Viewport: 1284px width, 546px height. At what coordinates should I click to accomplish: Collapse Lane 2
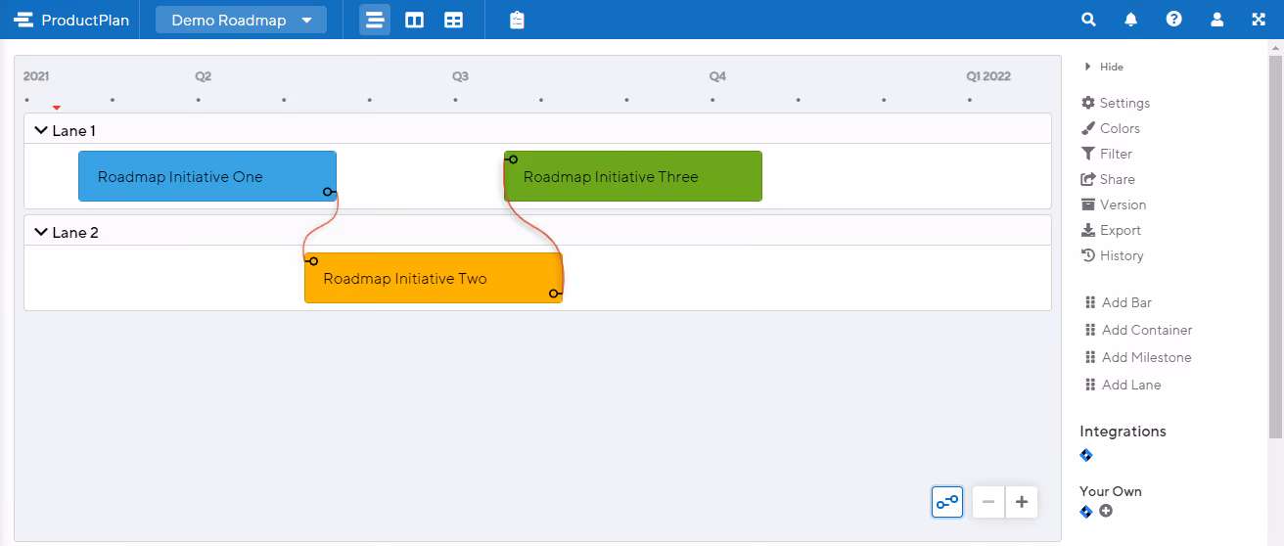pos(41,232)
